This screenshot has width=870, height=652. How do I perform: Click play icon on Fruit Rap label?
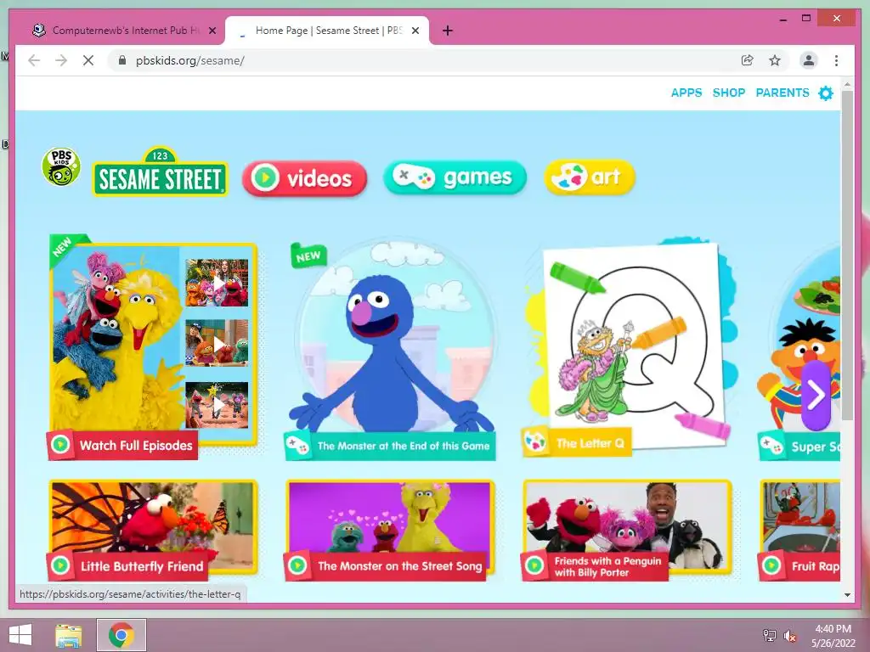[x=771, y=565]
